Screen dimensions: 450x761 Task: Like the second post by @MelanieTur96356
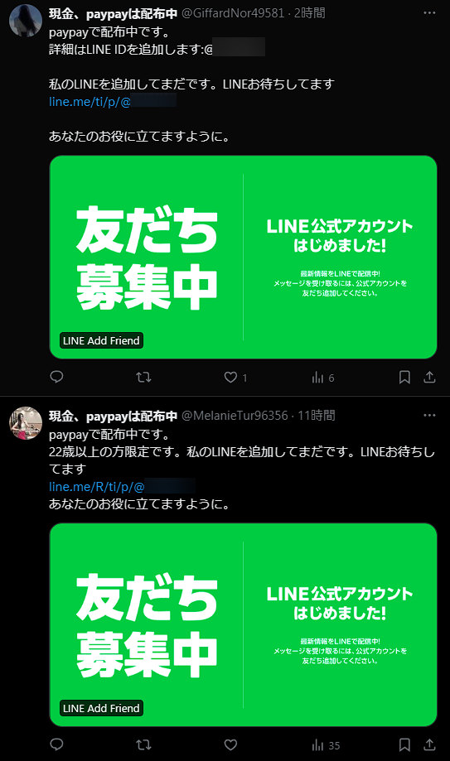tap(230, 744)
